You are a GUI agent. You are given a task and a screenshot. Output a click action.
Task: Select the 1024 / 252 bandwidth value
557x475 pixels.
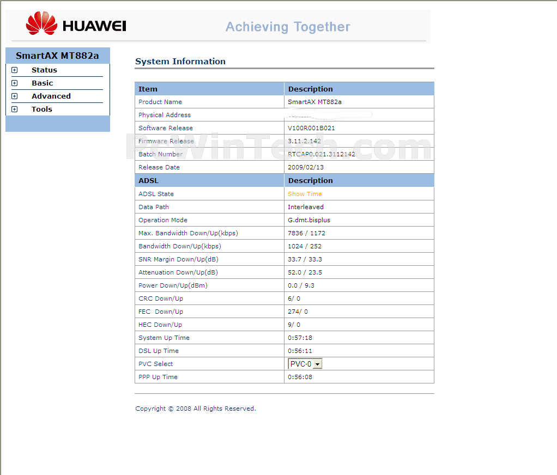[x=305, y=246]
